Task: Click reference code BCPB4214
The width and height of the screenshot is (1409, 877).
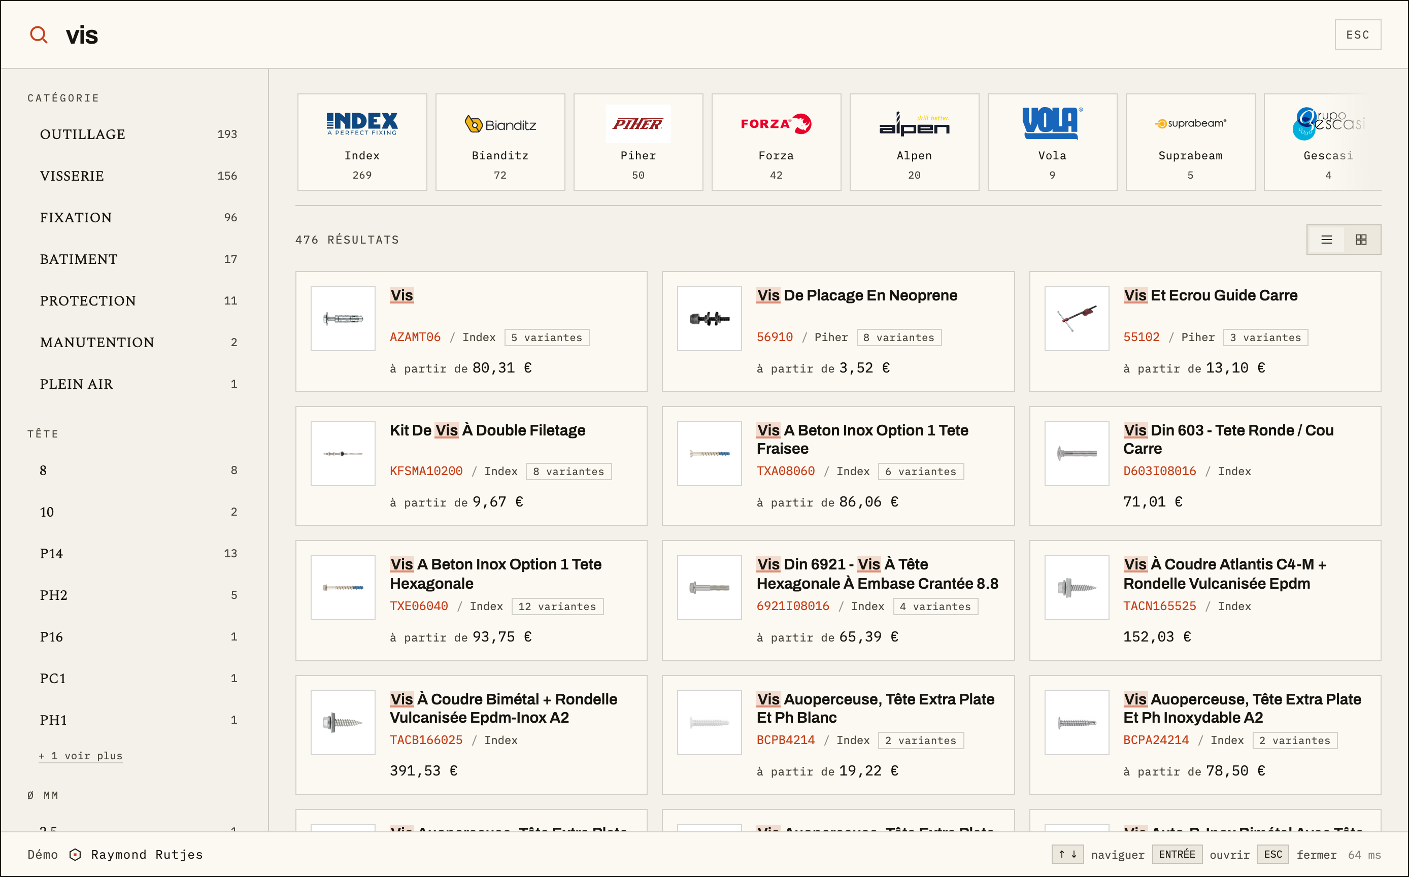Action: pyautogui.click(x=785, y=740)
